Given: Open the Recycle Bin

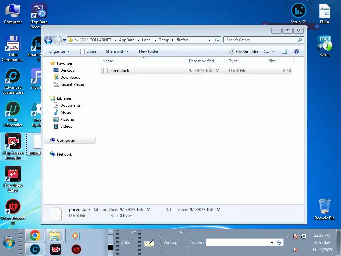Looking at the screenshot, I should (324, 209).
